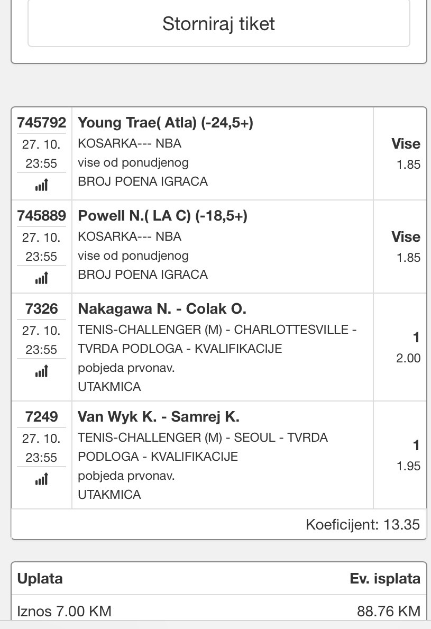The image size is (431, 629).
Task: Click the Koeficijent 13.35 total
Action: pyautogui.click(x=362, y=524)
